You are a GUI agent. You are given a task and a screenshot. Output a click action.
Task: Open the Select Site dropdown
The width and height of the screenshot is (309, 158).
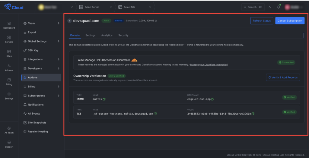pos(135,7)
